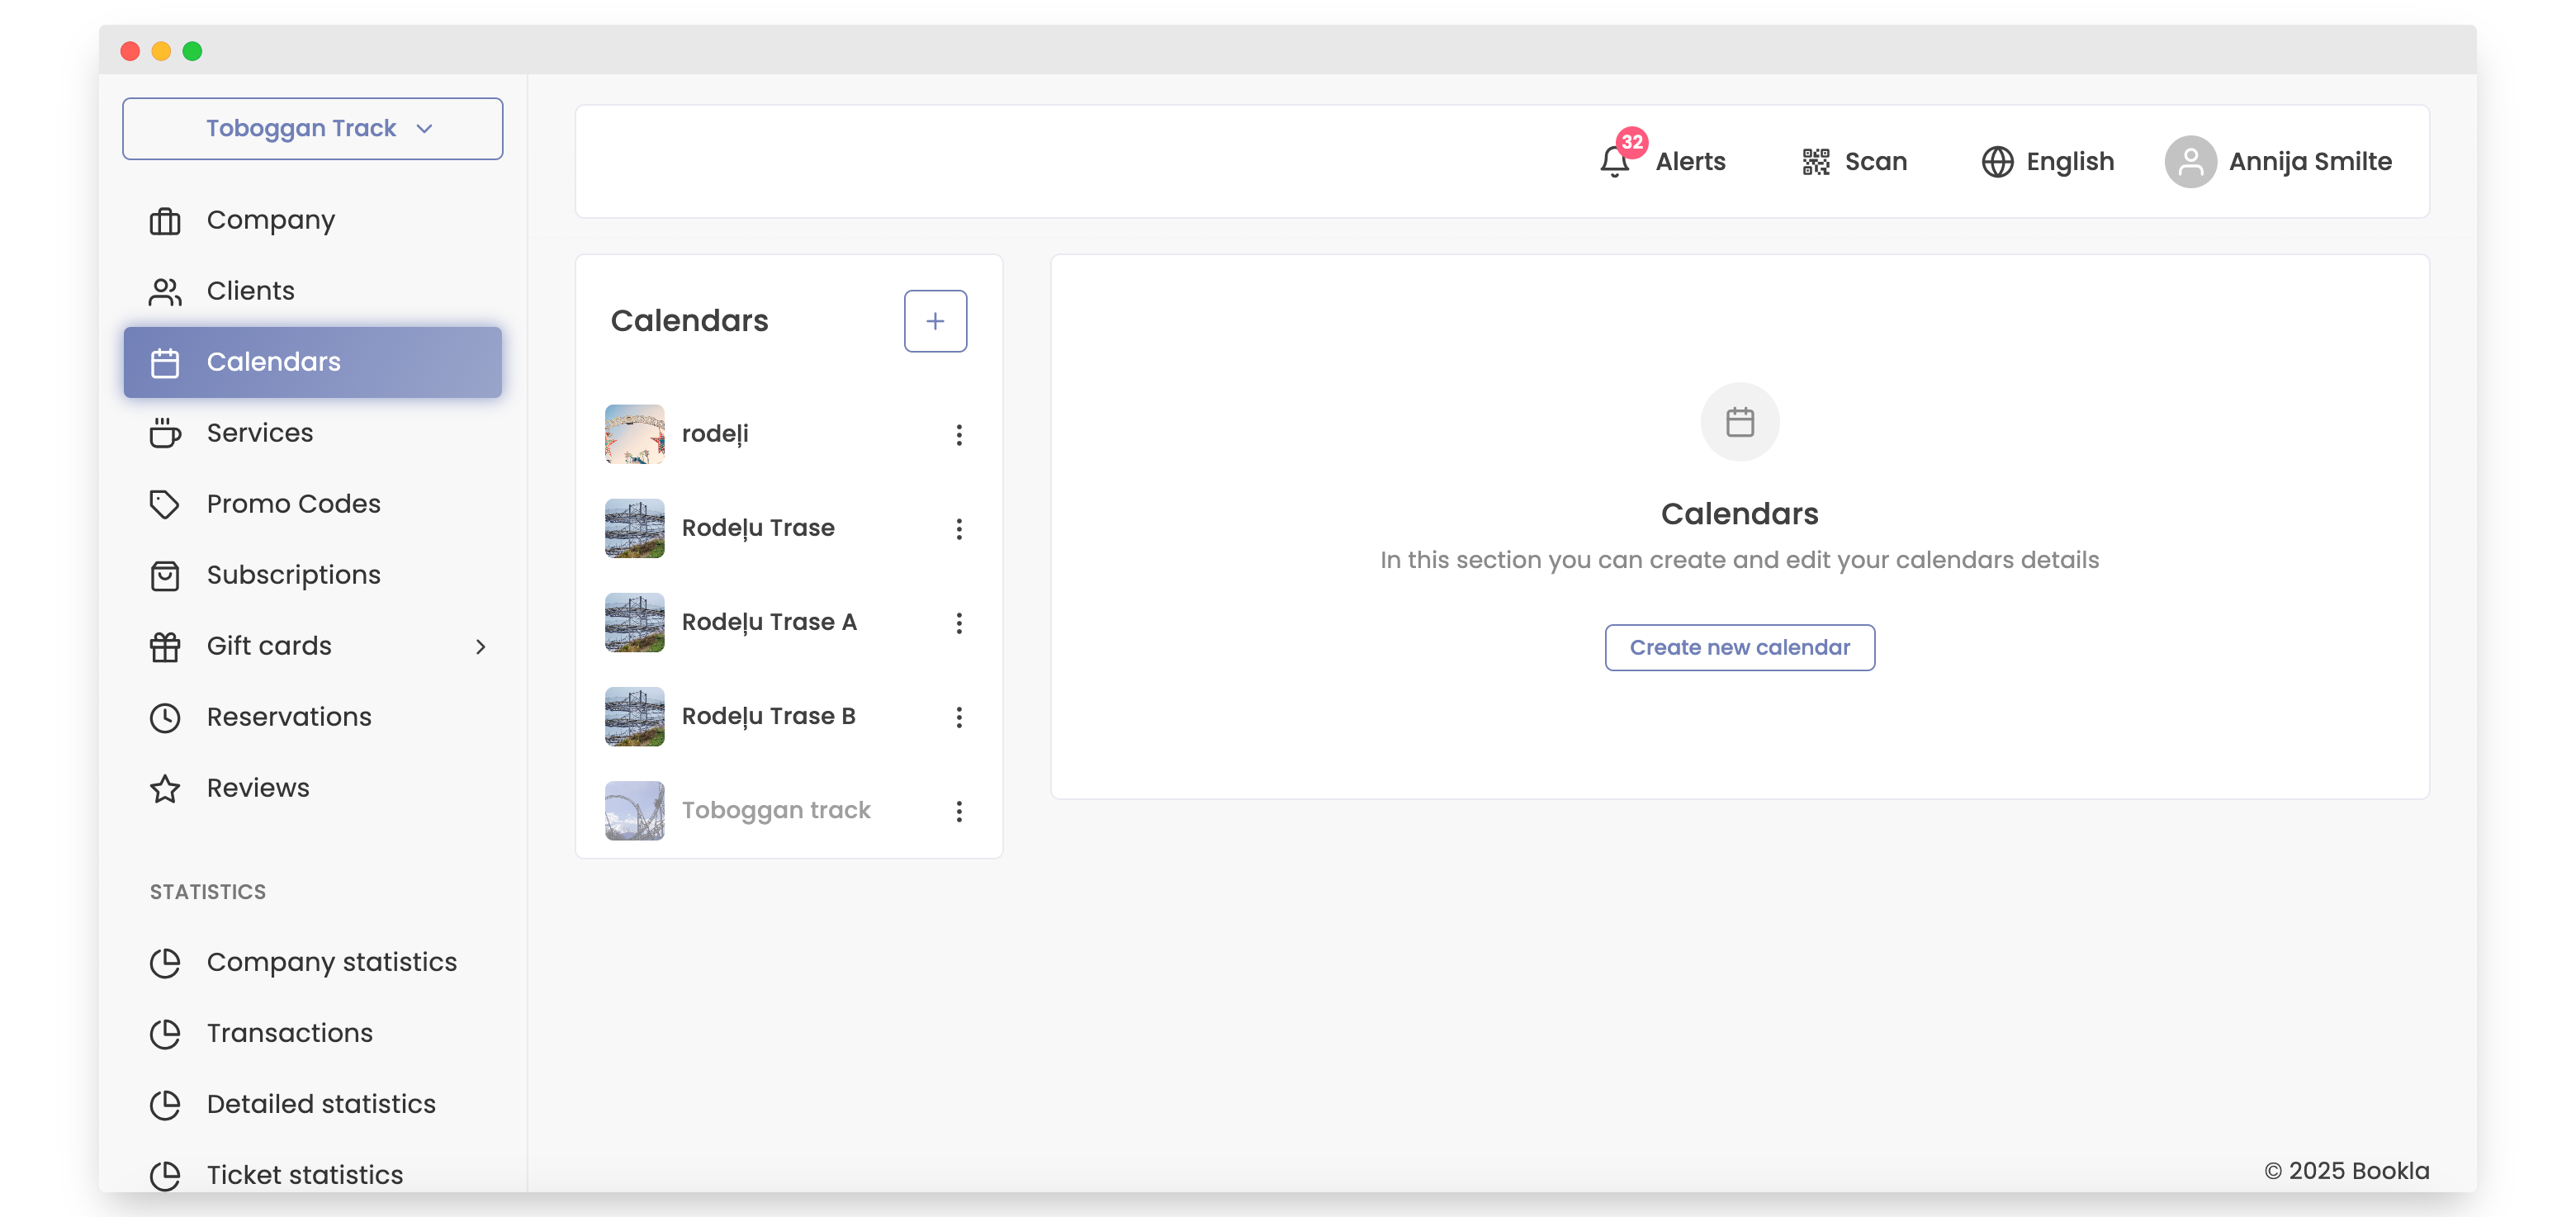The image size is (2576, 1217).
Task: Open the English language selector
Action: 2069,161
